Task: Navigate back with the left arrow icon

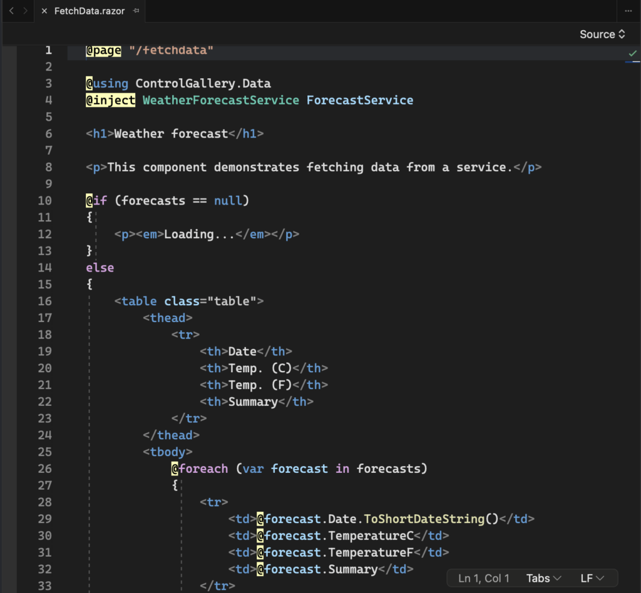Action: [x=11, y=11]
